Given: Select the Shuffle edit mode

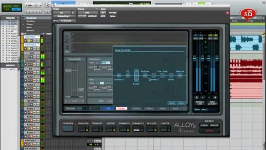Looking at the screenshot, I should (x=7, y=6).
